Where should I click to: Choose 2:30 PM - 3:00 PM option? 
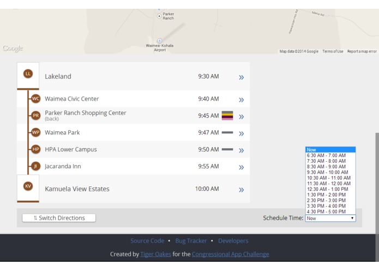point(330,200)
